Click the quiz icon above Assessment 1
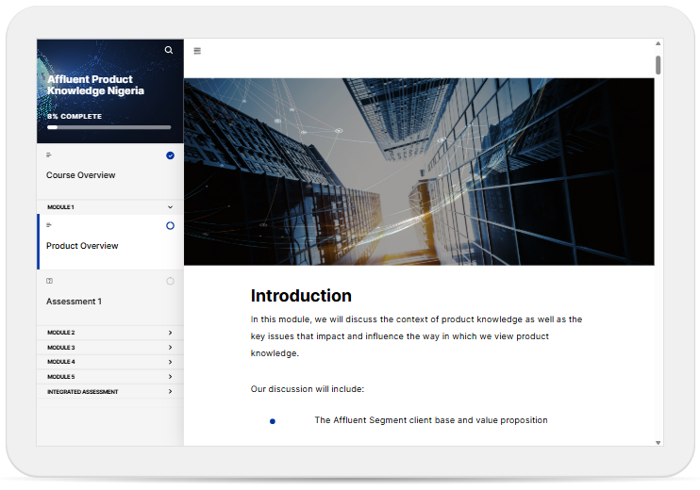 point(50,281)
